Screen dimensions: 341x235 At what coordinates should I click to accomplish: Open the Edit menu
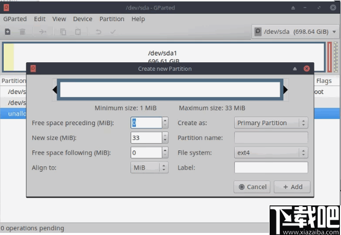click(x=40, y=19)
